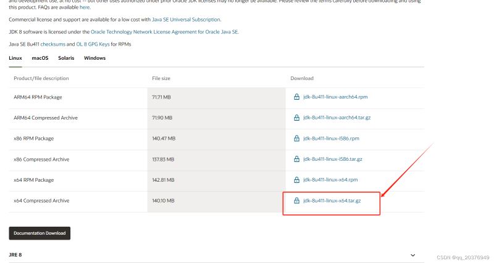Switch to the Solaris tab
494x263 pixels.
(66, 58)
